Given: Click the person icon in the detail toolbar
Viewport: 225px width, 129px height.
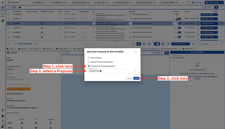Looking at the screenshot, I should [168, 44].
